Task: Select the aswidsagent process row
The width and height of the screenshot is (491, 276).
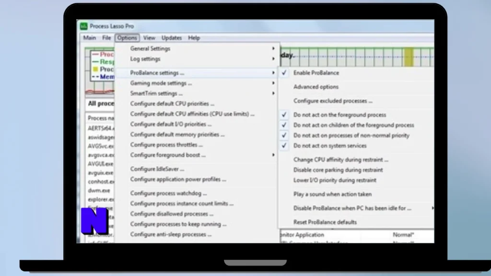Action: [x=101, y=138]
